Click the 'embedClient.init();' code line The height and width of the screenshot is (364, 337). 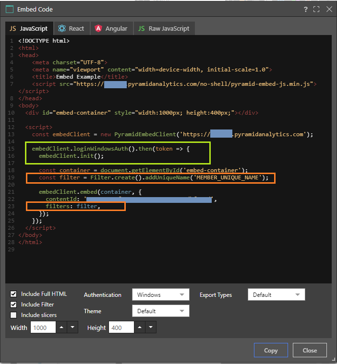tap(71, 156)
